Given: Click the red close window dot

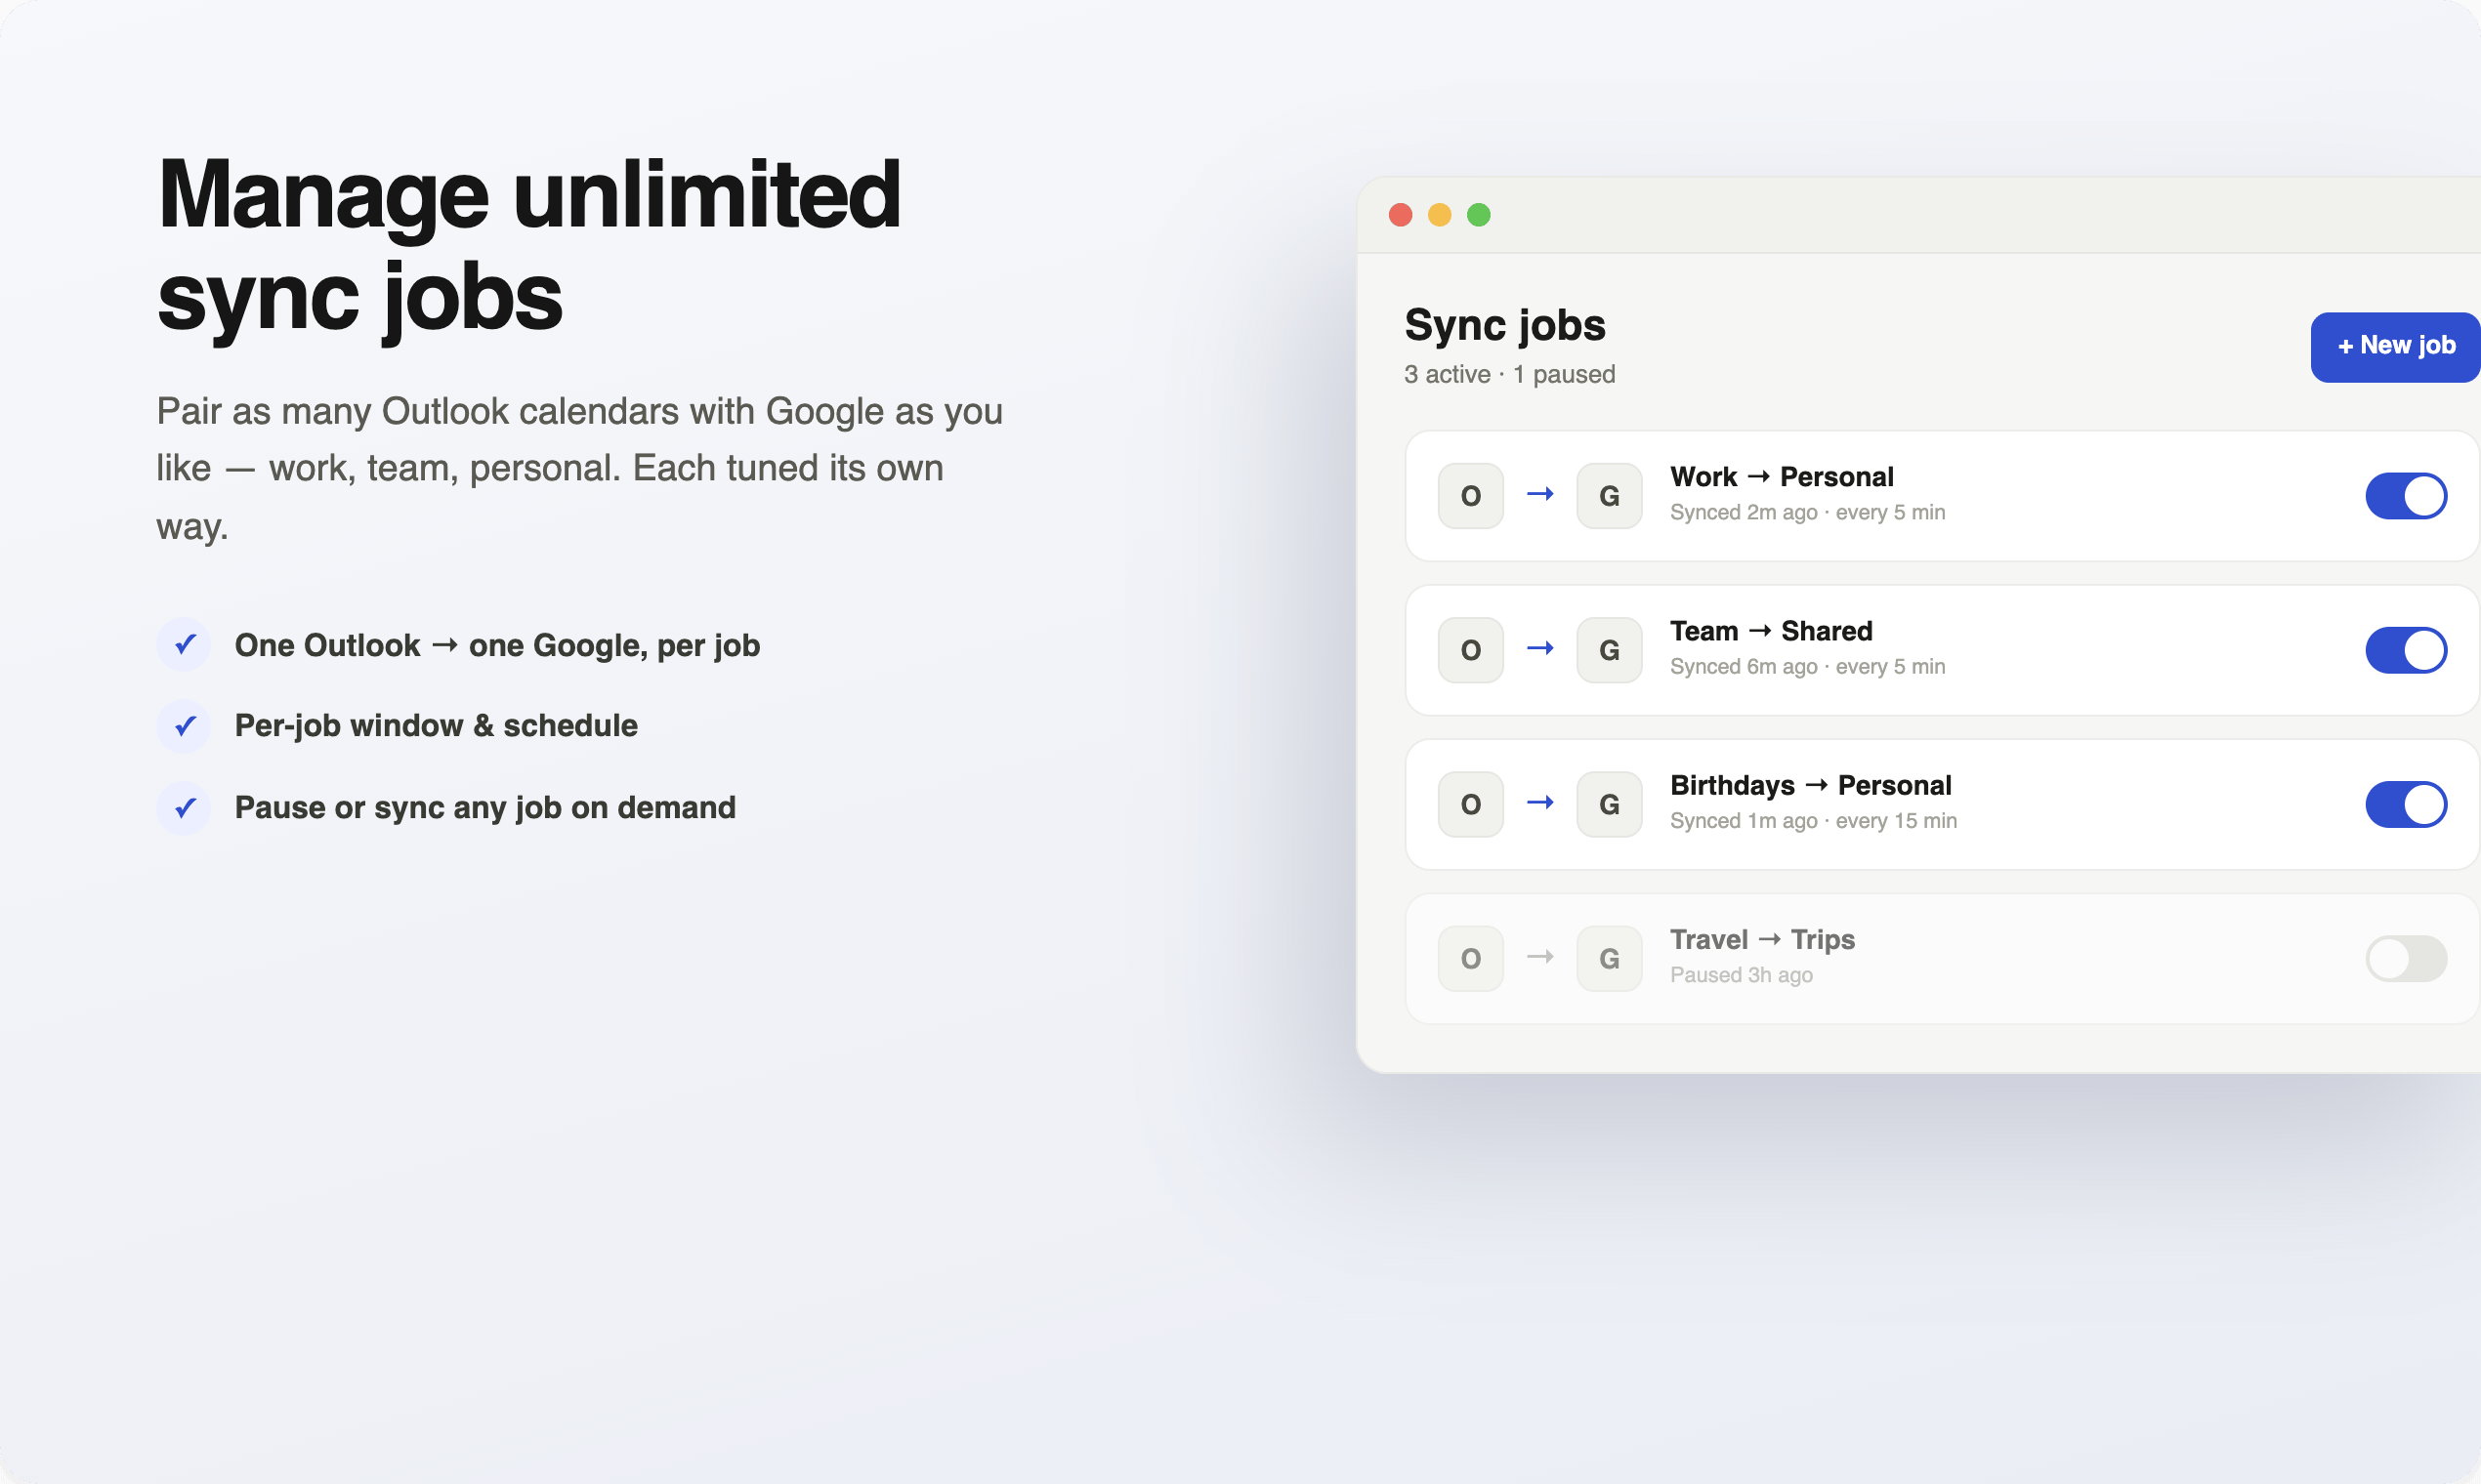Looking at the screenshot, I should coord(1400,215).
